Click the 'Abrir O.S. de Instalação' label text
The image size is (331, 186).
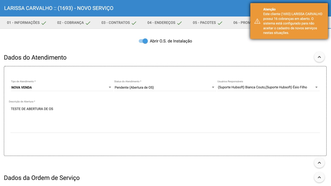[x=171, y=41]
